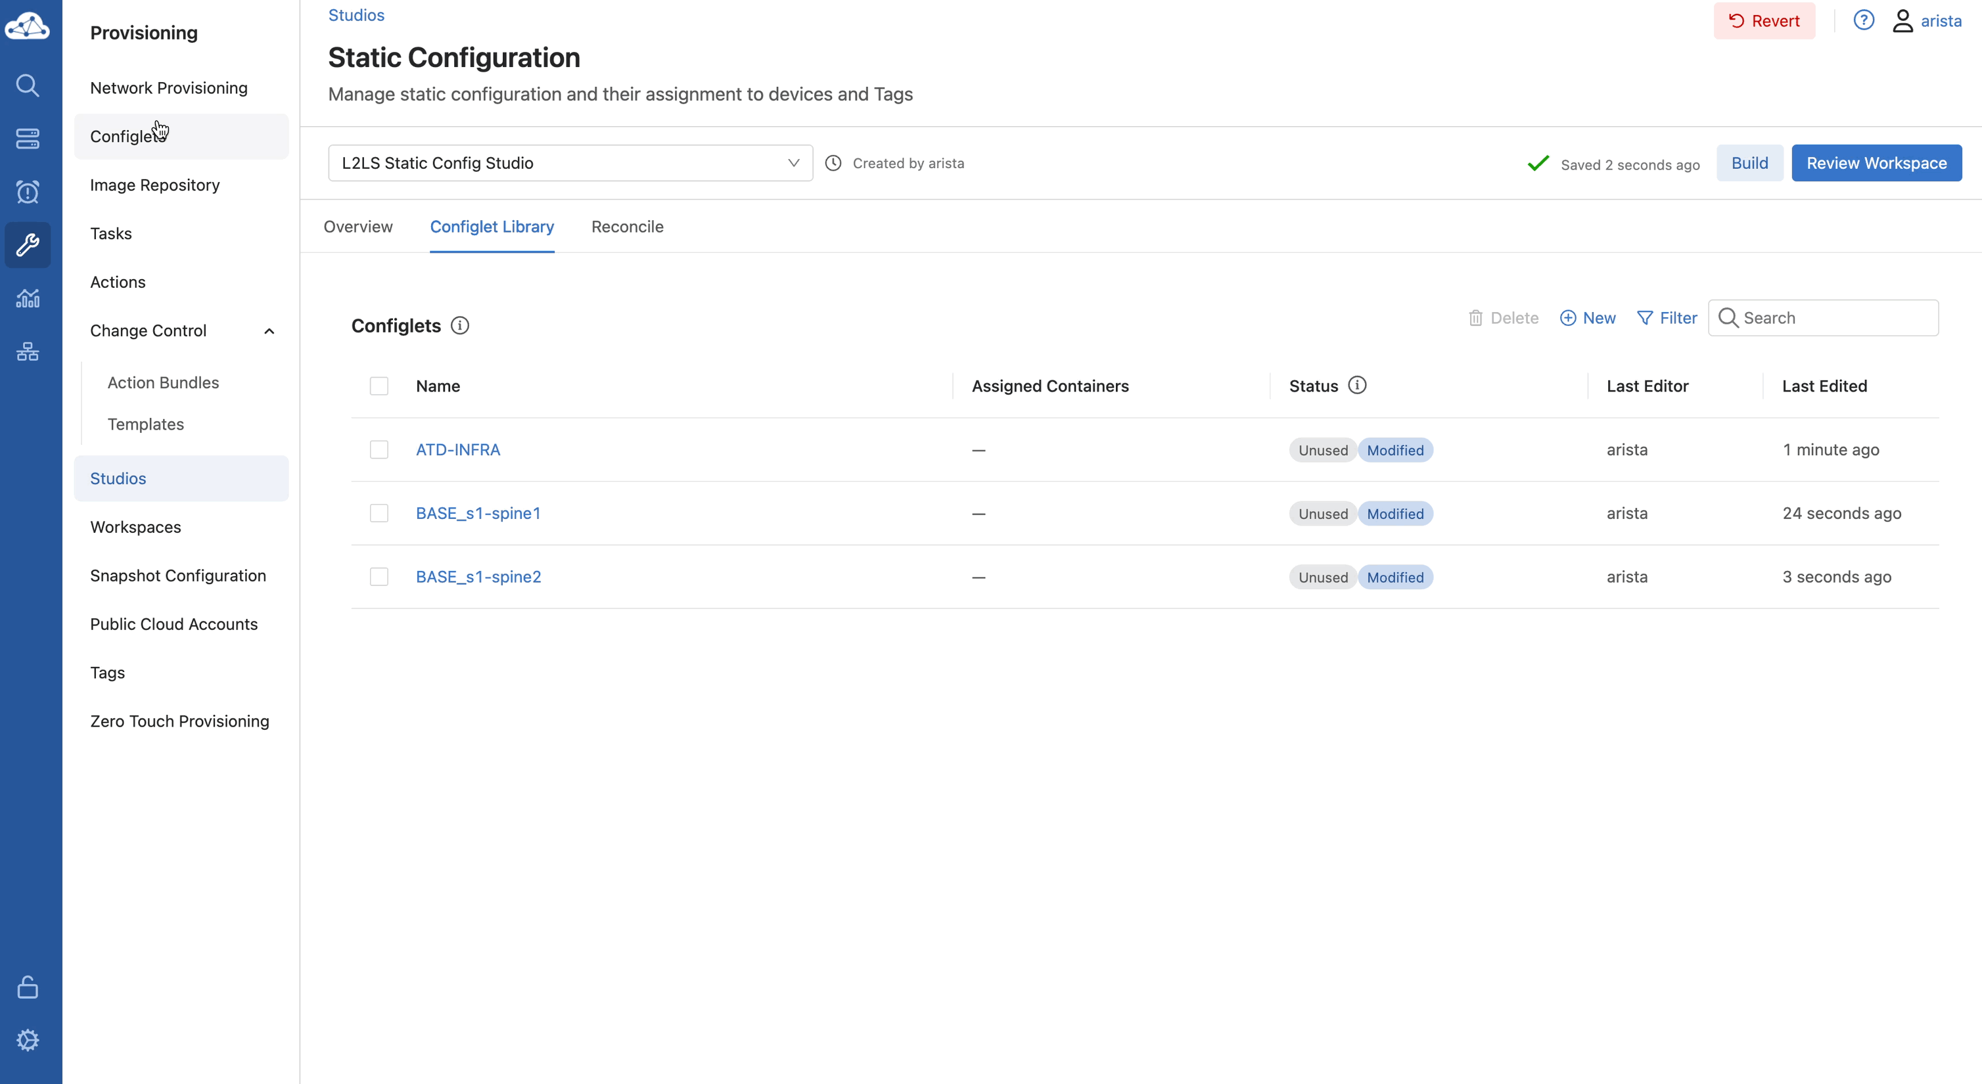Click the Configlets info icon
This screenshot has height=1084, width=1982.
pos(459,325)
